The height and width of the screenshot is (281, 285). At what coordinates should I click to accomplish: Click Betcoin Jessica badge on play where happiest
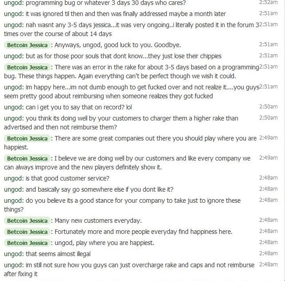pyautogui.click(x=27, y=243)
